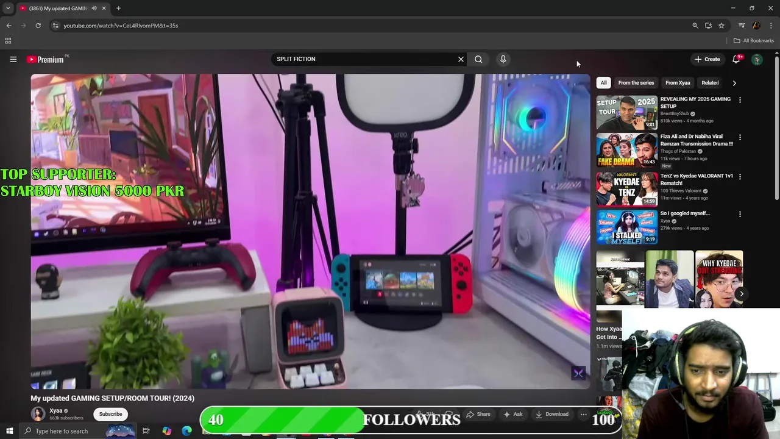
Task: Open the Create menu
Action: [707, 59]
